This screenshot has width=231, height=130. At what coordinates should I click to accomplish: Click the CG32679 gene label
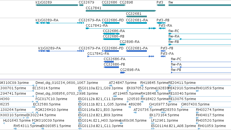click(x=86, y=2)
